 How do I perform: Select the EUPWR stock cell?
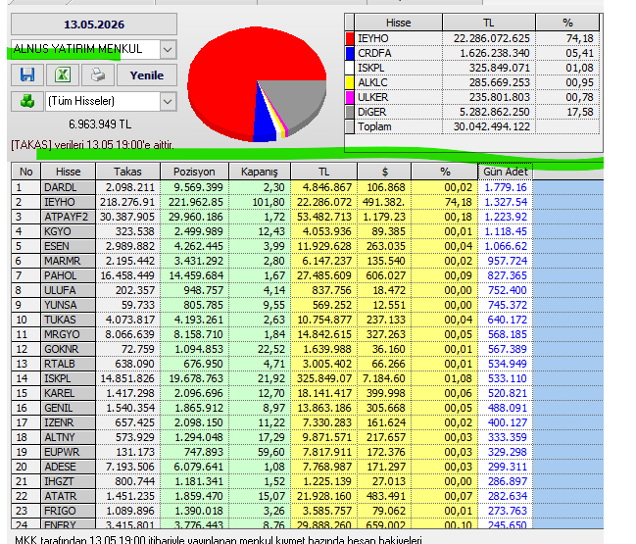[x=69, y=452]
